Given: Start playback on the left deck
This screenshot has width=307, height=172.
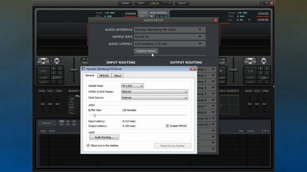Looking at the screenshot, I should point(43,61).
